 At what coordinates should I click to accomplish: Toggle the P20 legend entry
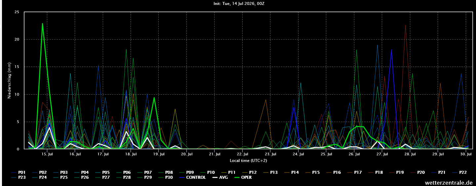coord(418,172)
